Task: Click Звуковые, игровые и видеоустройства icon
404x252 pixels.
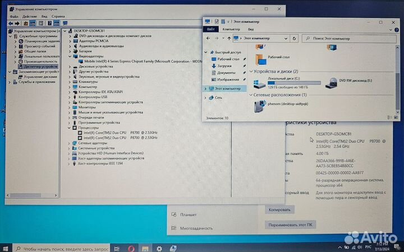Action: (75, 77)
